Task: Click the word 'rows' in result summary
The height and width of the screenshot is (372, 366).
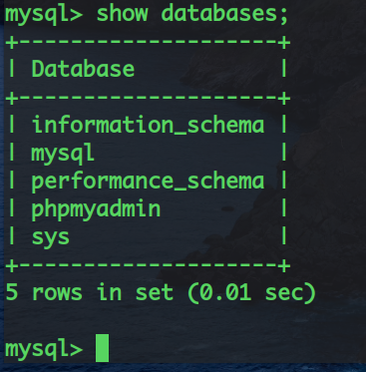Action: point(57,293)
